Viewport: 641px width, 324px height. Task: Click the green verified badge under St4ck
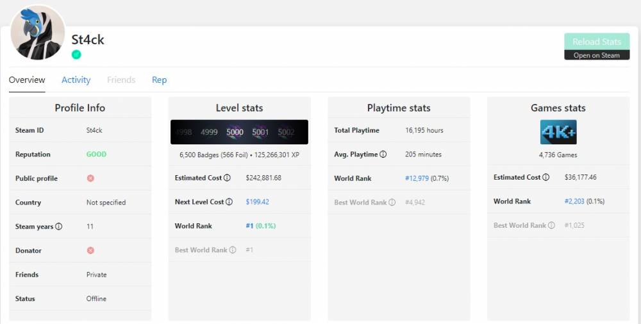[x=76, y=55]
